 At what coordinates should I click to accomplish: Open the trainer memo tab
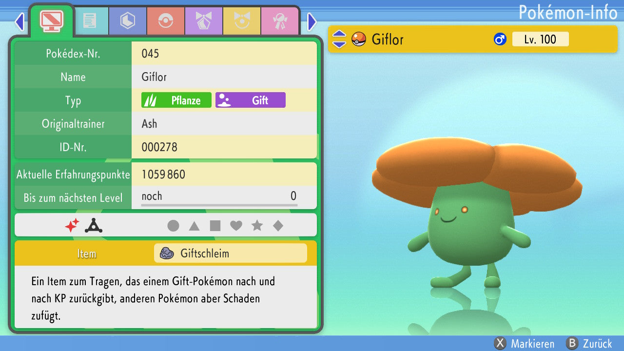[90, 21]
